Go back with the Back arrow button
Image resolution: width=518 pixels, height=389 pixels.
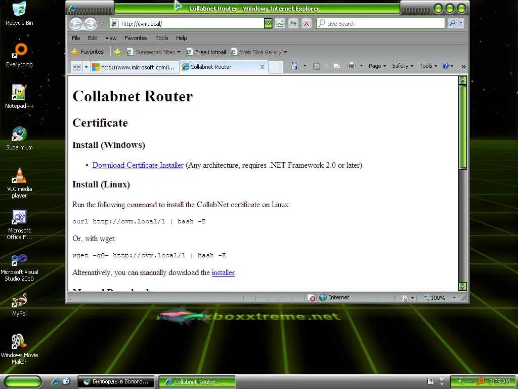click(76, 23)
